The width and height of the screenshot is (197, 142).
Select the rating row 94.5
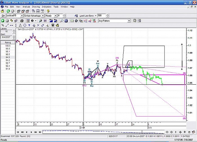coord(8,57)
